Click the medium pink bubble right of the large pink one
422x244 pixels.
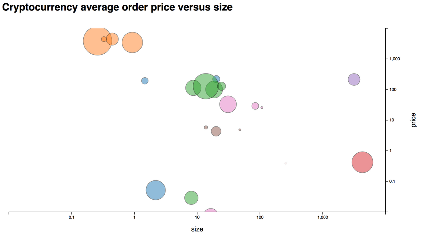pos(255,106)
